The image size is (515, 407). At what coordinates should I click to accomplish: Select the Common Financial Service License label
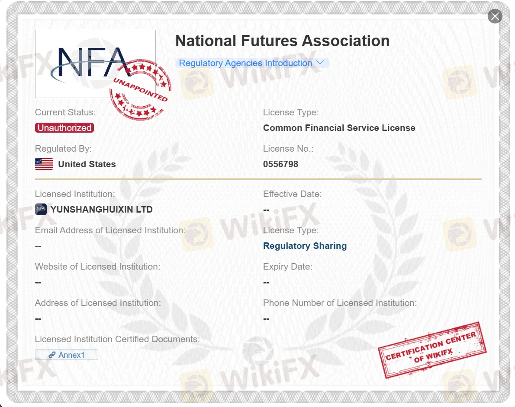pos(339,128)
